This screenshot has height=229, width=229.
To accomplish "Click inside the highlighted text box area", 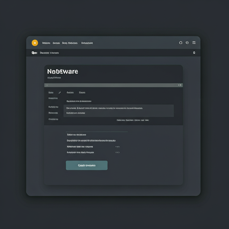I will pyautogui.click(x=119, y=111).
